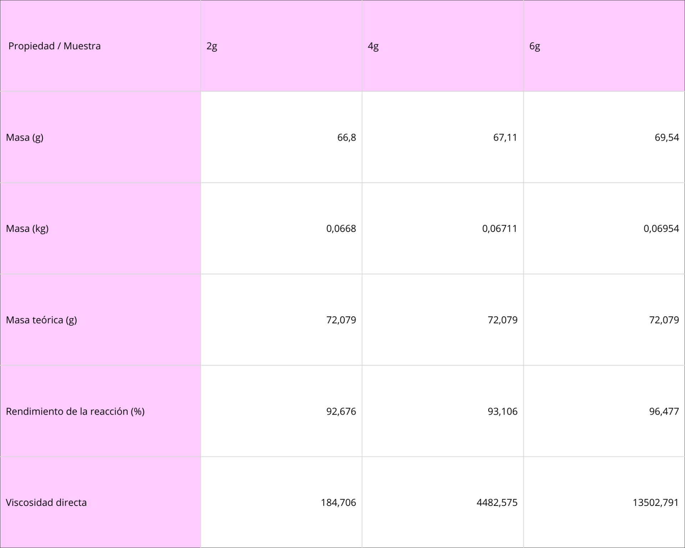Screen dimensions: 685x548
Task: Select the 6g column header
Action: click(604, 46)
